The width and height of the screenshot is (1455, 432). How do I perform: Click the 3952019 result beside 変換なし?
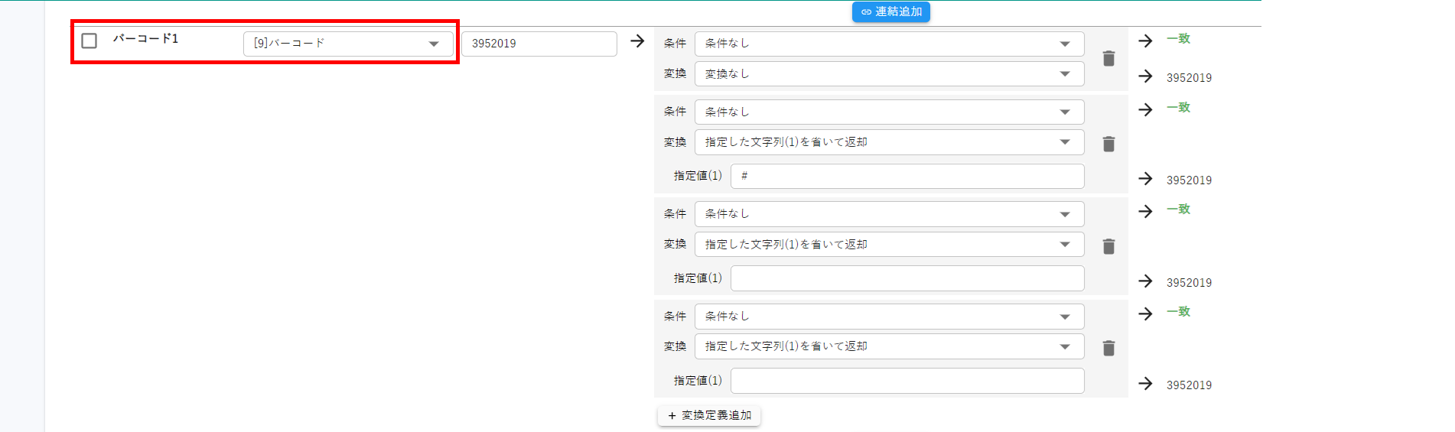[1189, 78]
